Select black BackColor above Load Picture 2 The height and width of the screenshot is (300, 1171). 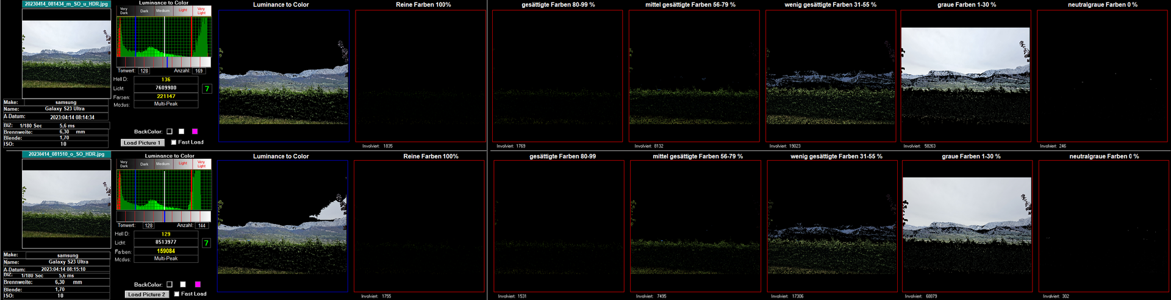(170, 284)
